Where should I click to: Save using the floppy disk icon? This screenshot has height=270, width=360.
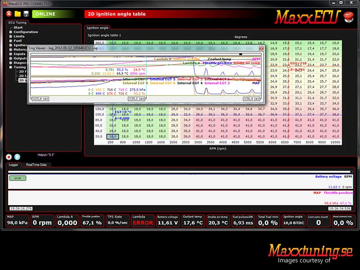(26, 14)
